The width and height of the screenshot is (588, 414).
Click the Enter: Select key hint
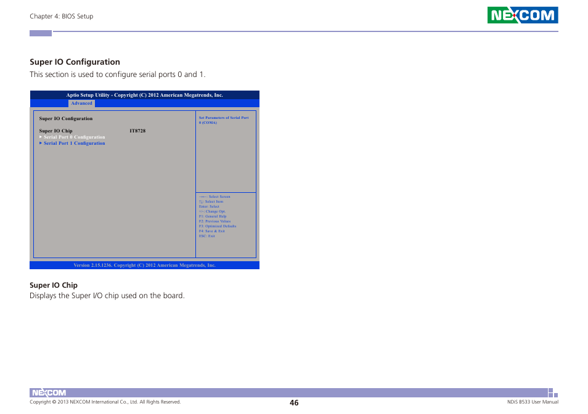tap(209, 206)
